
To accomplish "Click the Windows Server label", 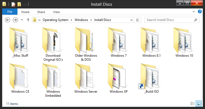I will tap(86, 91).
